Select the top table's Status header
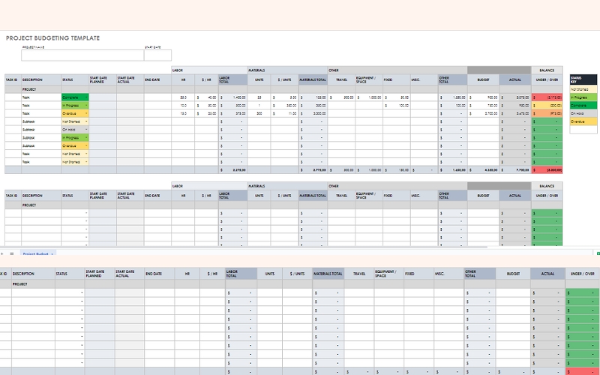 point(75,79)
